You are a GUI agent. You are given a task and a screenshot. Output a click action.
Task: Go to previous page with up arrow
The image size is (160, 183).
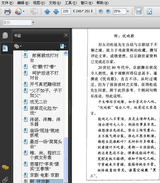click(47, 11)
